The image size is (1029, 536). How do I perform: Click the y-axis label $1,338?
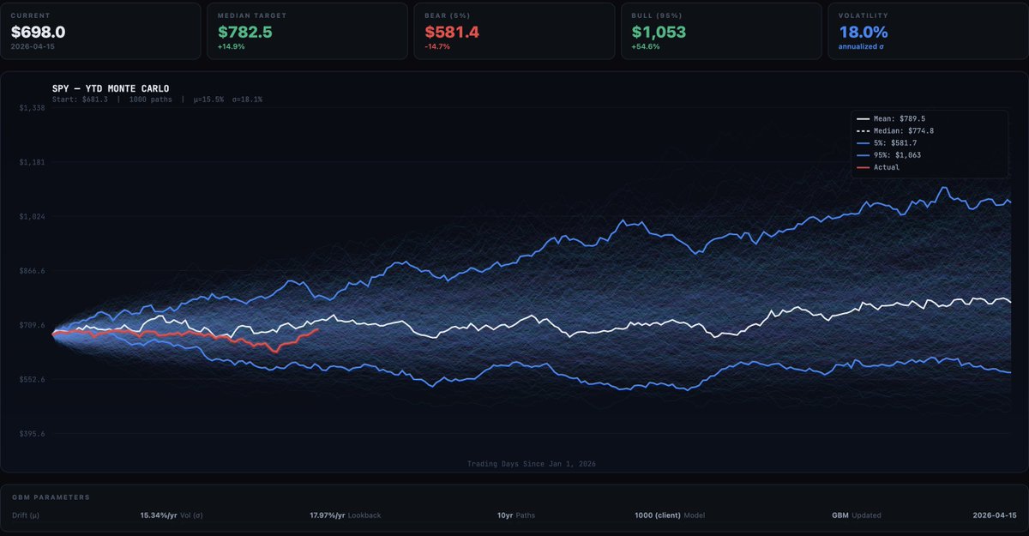33,107
